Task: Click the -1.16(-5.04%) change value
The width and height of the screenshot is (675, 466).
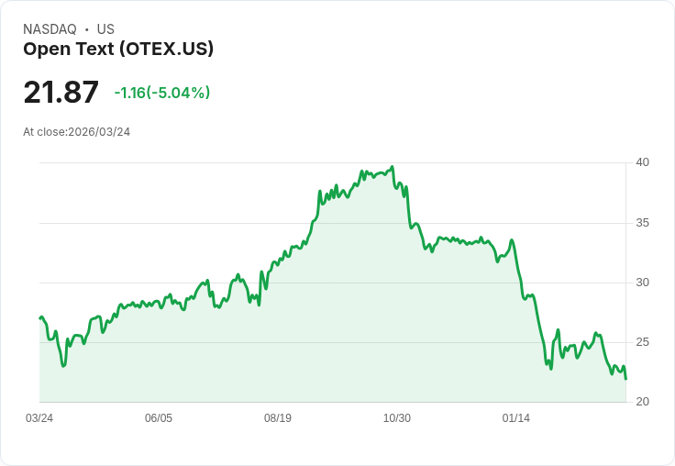Action: point(161,93)
